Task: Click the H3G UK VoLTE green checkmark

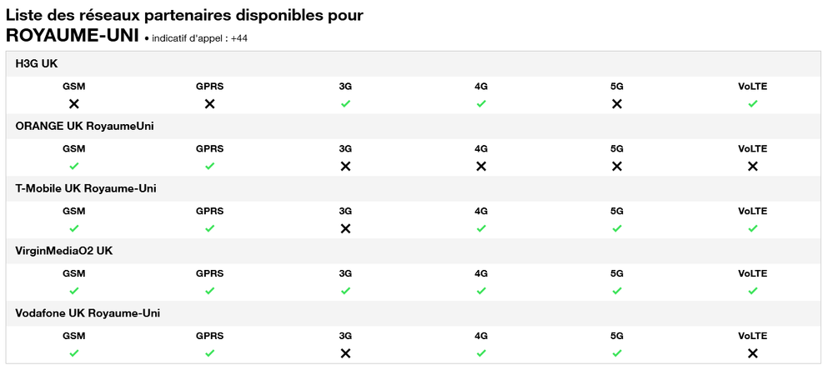Action: pos(753,104)
